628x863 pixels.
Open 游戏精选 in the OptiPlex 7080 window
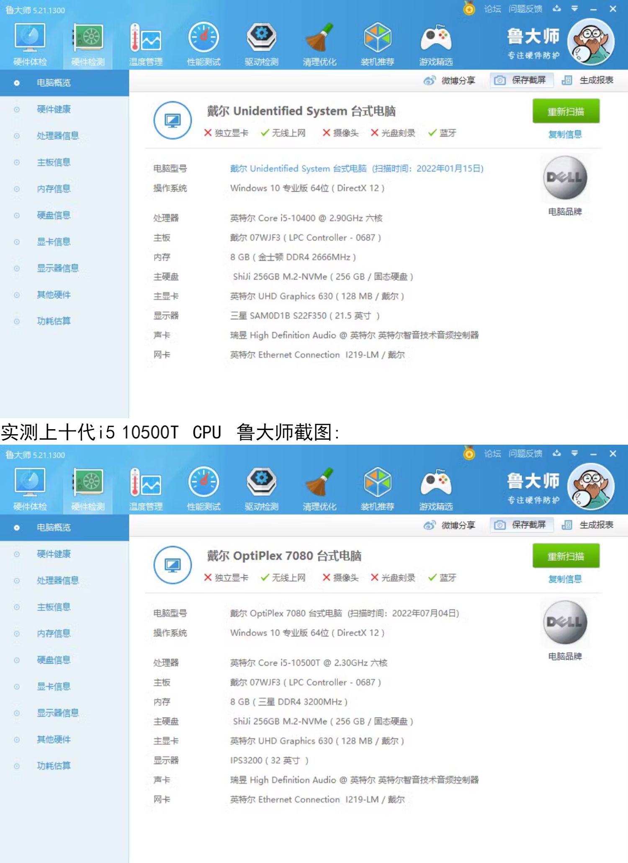[x=436, y=489]
